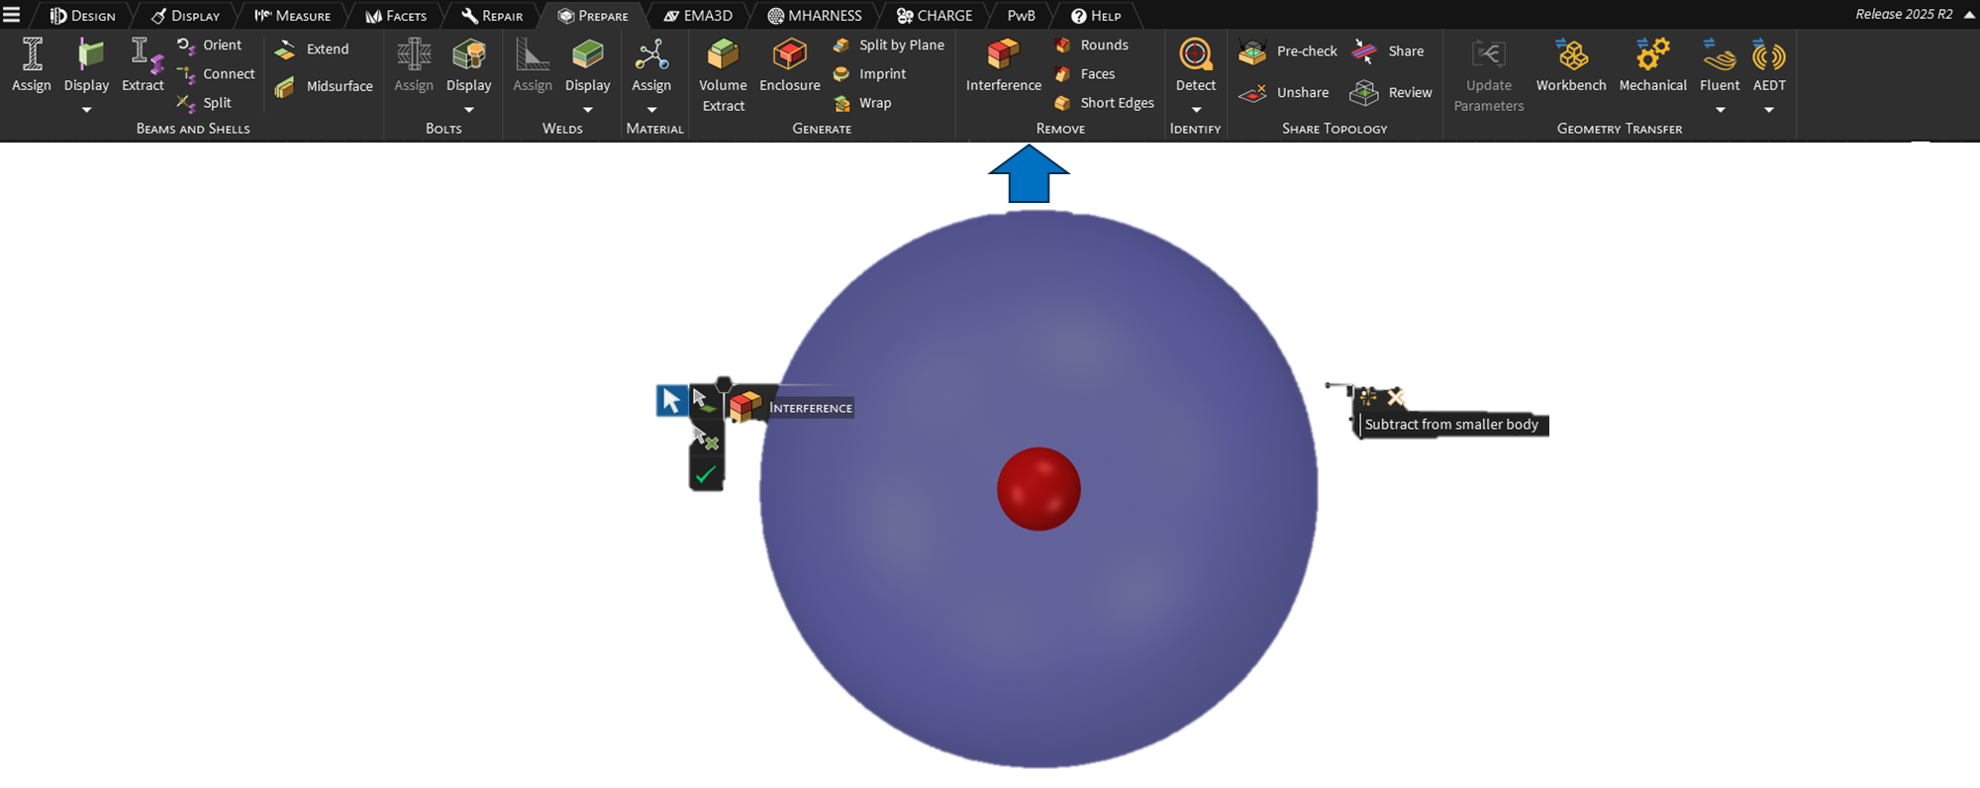Viewport: 1980px width, 788px height.
Task: Select the Volume Extract tool
Action: click(723, 74)
